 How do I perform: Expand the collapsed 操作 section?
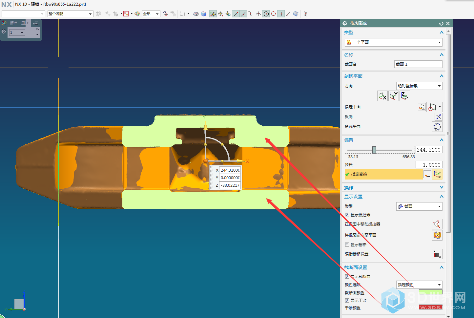click(442, 187)
